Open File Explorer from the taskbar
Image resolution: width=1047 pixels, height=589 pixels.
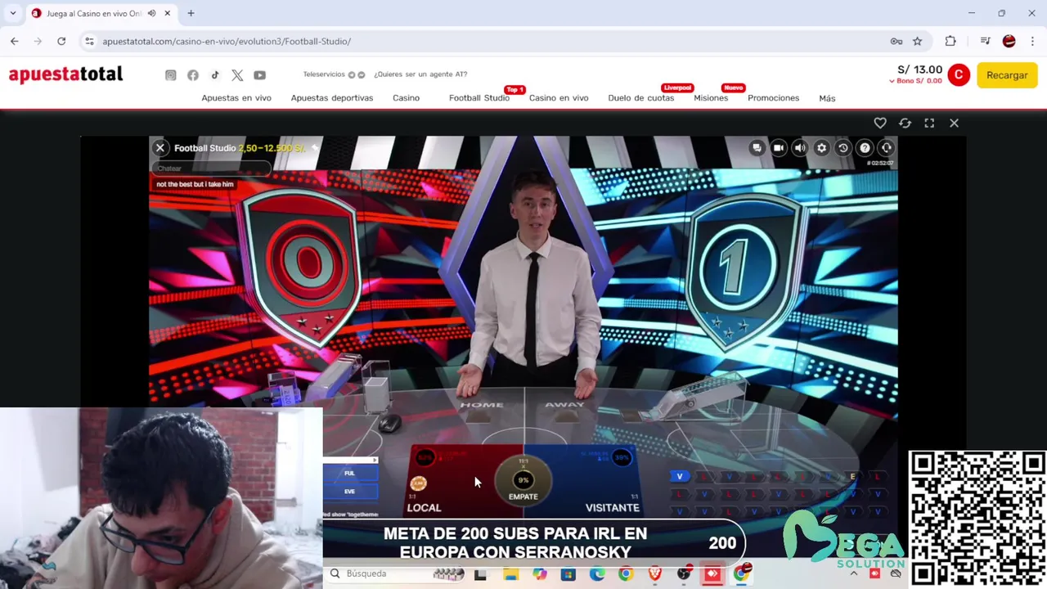[x=510, y=574]
